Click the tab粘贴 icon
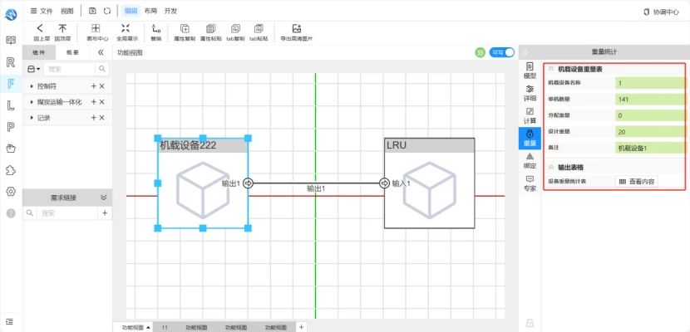The height and width of the screenshot is (332, 690). (259, 28)
